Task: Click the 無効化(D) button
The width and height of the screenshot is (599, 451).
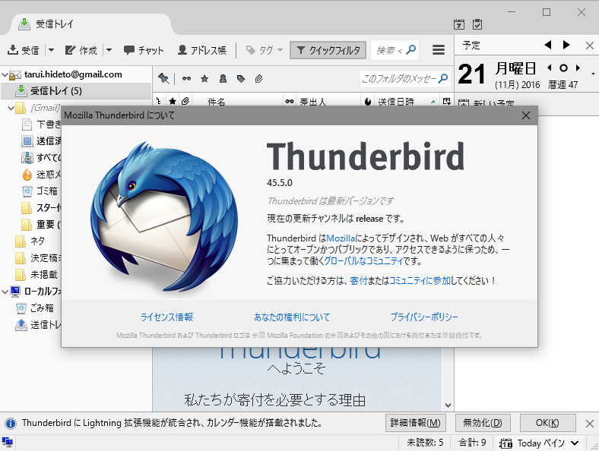Action: coord(483,423)
